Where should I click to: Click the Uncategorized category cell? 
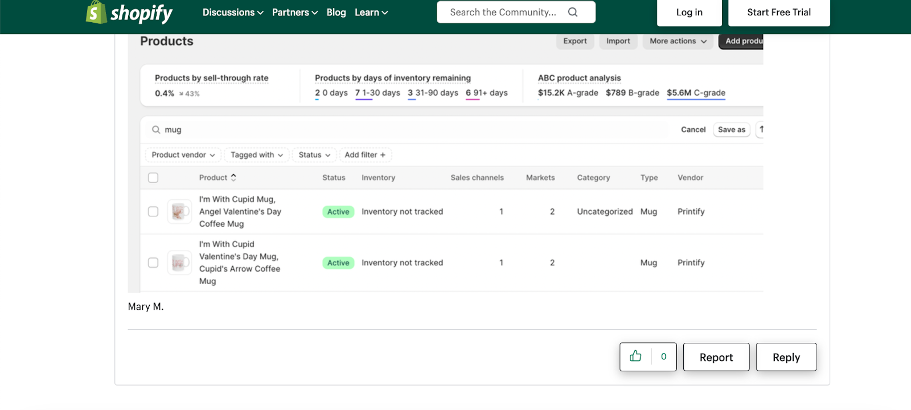[x=605, y=211]
